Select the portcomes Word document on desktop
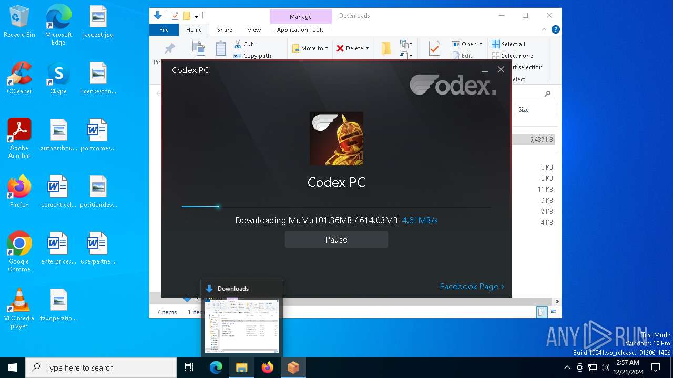673x378 pixels. [98, 135]
